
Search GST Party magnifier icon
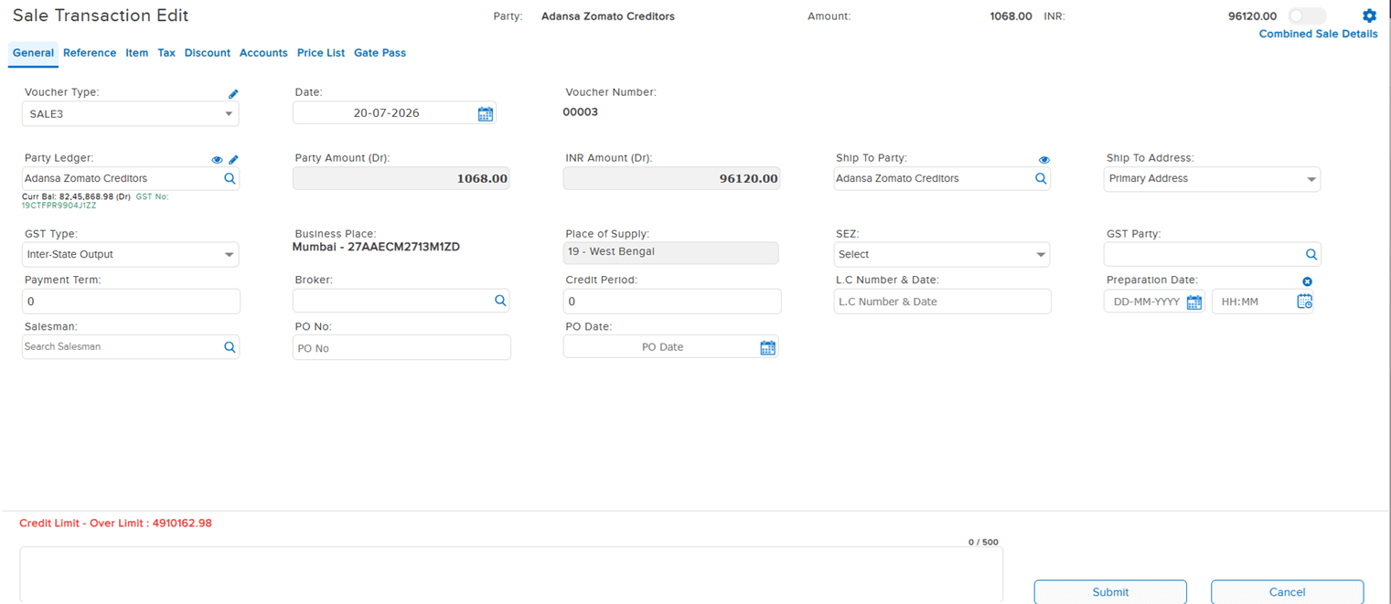(1311, 255)
